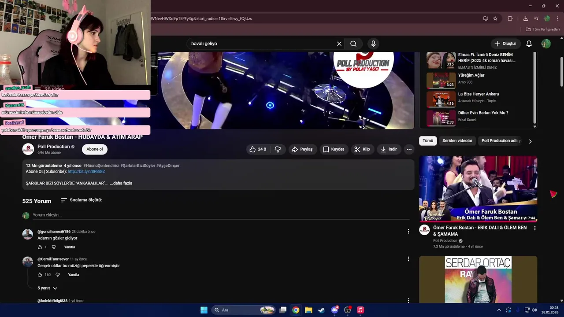Open Discord from the taskbar
Image resolution: width=564 pixels, height=317 pixels.
tap(334, 310)
